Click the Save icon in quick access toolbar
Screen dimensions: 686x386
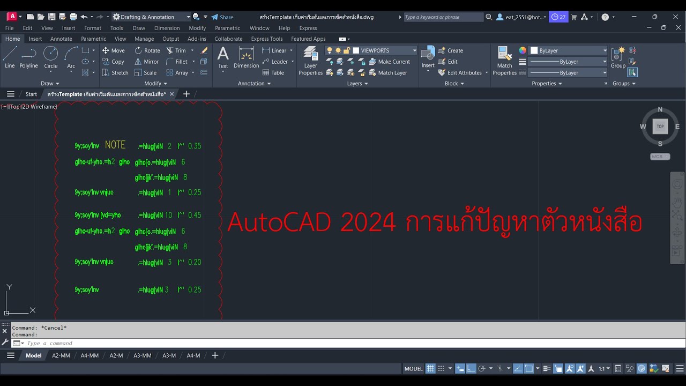51,17
